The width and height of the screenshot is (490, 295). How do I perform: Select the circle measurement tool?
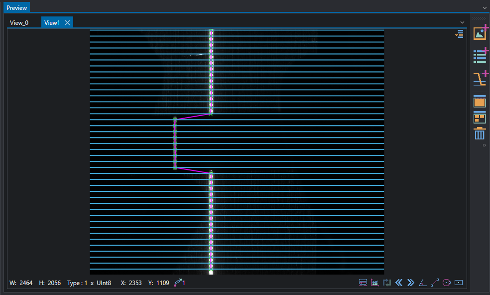447,283
